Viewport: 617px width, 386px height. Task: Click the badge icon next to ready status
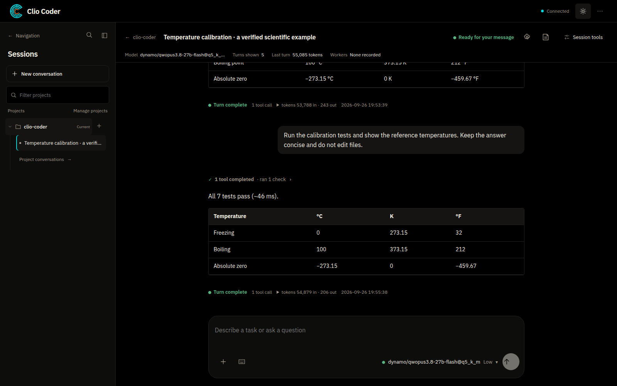click(527, 37)
